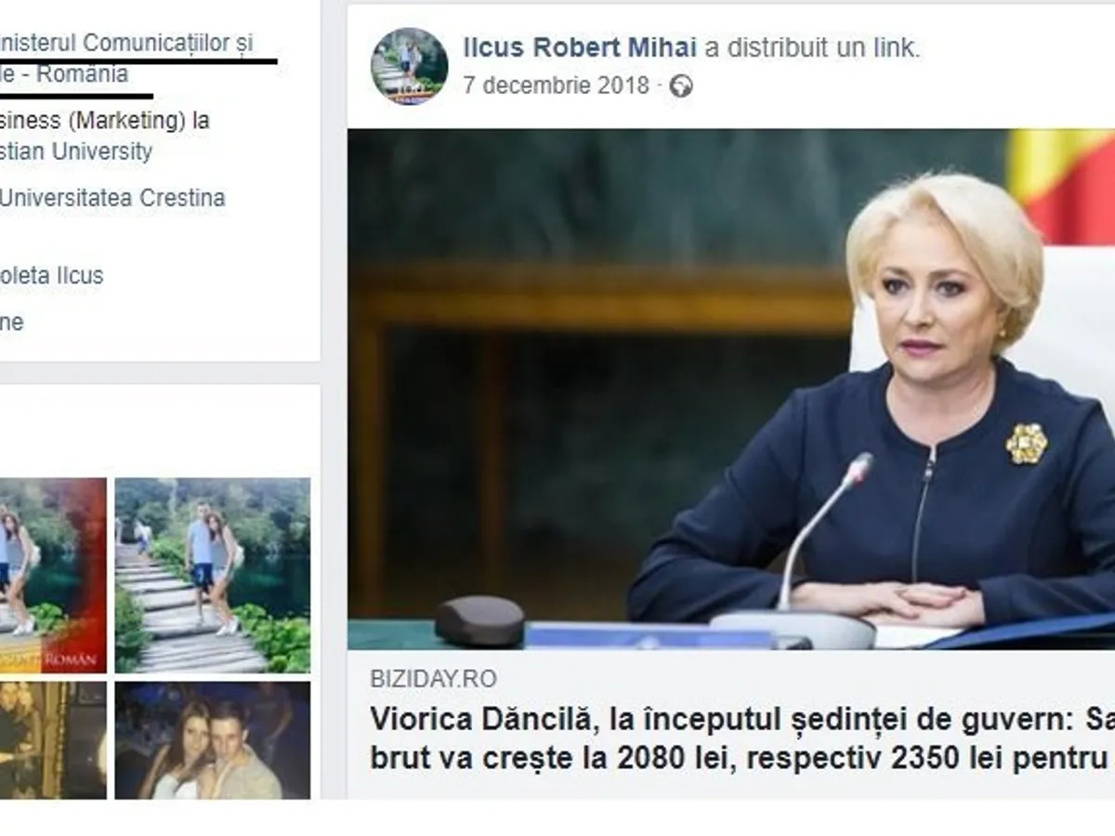Open the Ilcus relative profile link
The height and width of the screenshot is (836, 1115).
[x=52, y=276]
